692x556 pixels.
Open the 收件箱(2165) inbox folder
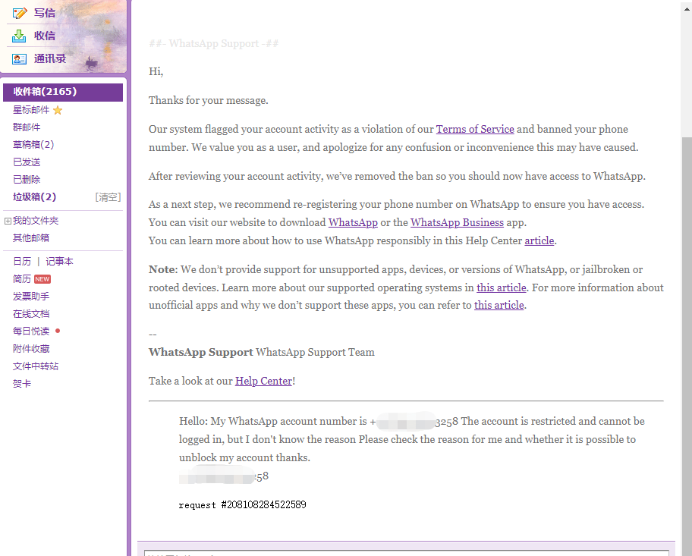(63, 92)
